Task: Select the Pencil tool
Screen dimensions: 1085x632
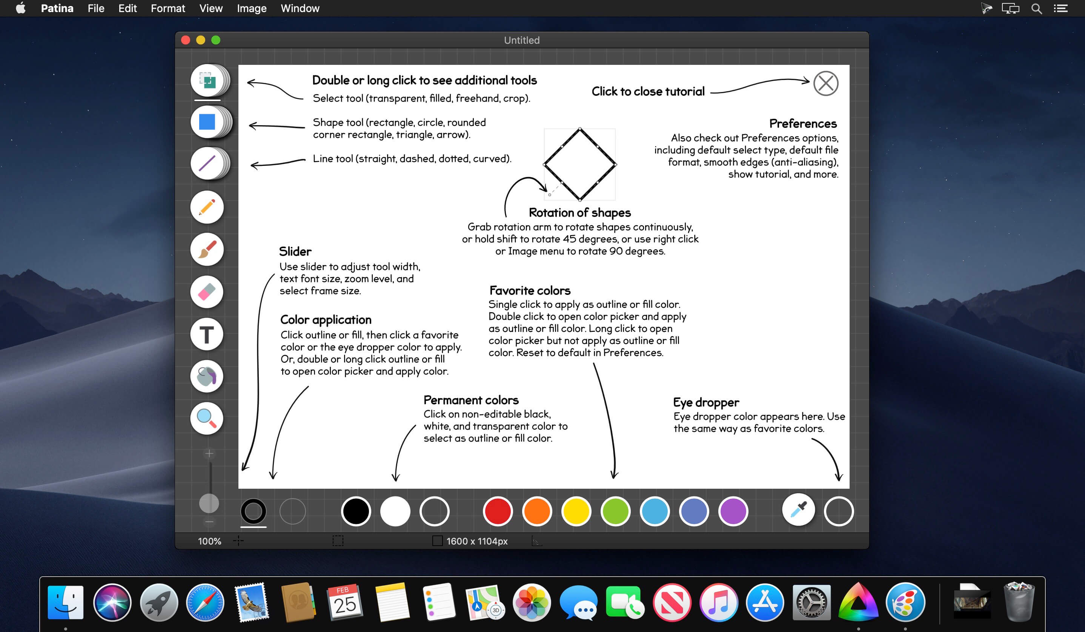Action: [x=207, y=207]
